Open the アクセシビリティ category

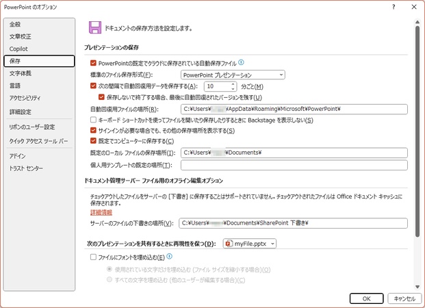pos(39,98)
